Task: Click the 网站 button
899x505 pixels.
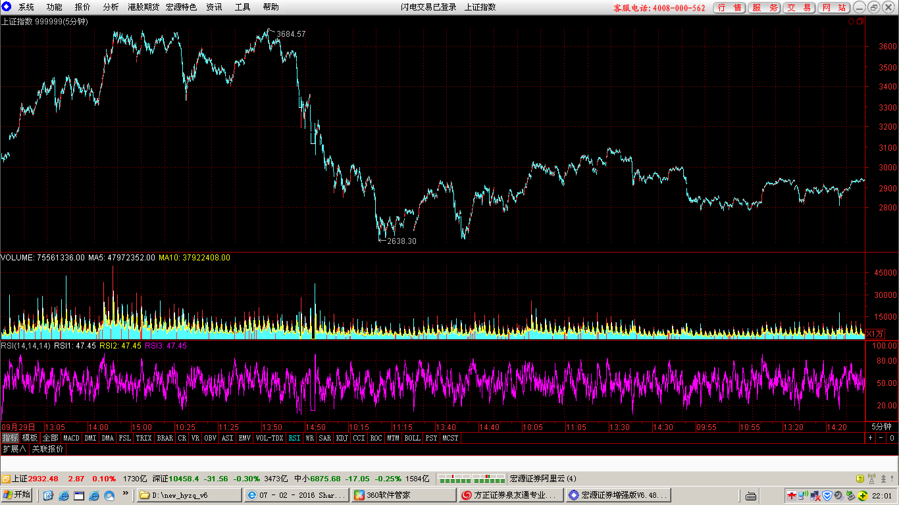Action: pyautogui.click(x=834, y=8)
